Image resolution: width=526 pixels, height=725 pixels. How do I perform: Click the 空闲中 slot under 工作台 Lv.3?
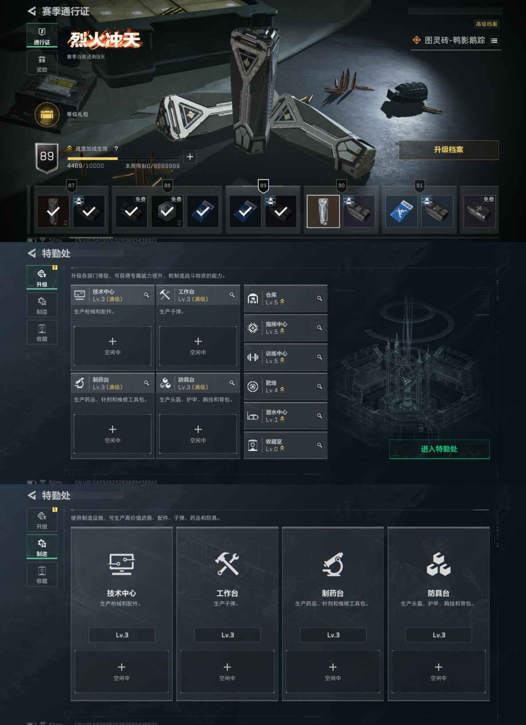(x=227, y=671)
